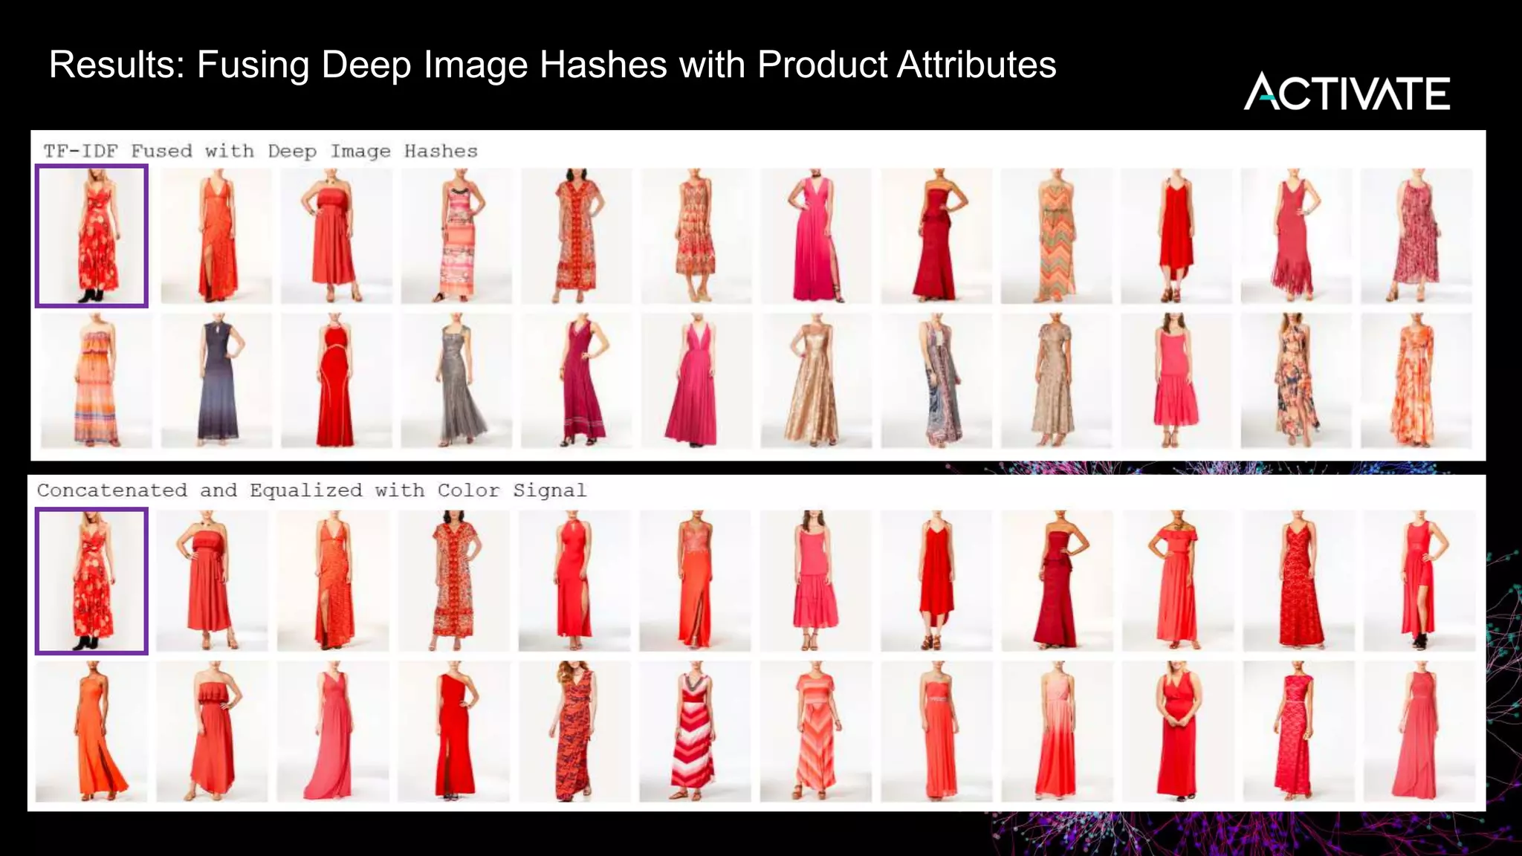This screenshot has height=856, width=1522.
Task: Open the orange long-sleeve print dress
Action: [1416, 380]
